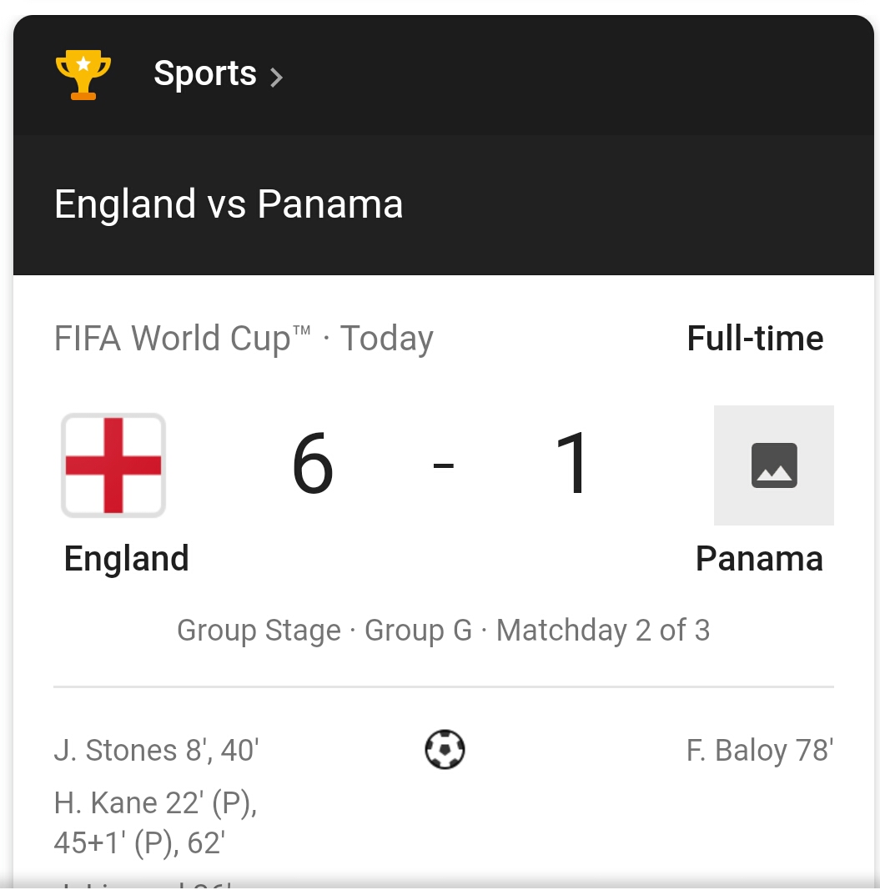Click the soccer ball goals icon
This screenshot has height=890, width=880.
pyautogui.click(x=445, y=749)
